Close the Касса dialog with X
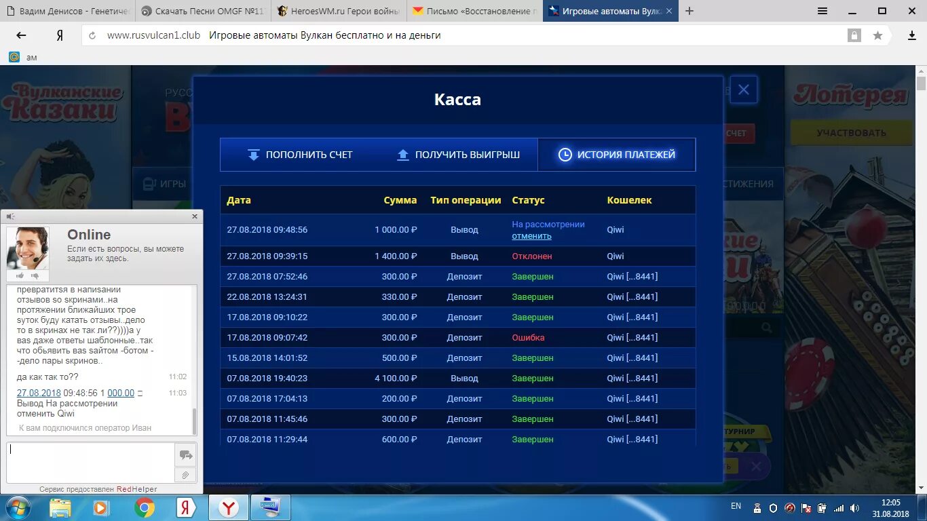The height and width of the screenshot is (521, 927). pos(744,90)
